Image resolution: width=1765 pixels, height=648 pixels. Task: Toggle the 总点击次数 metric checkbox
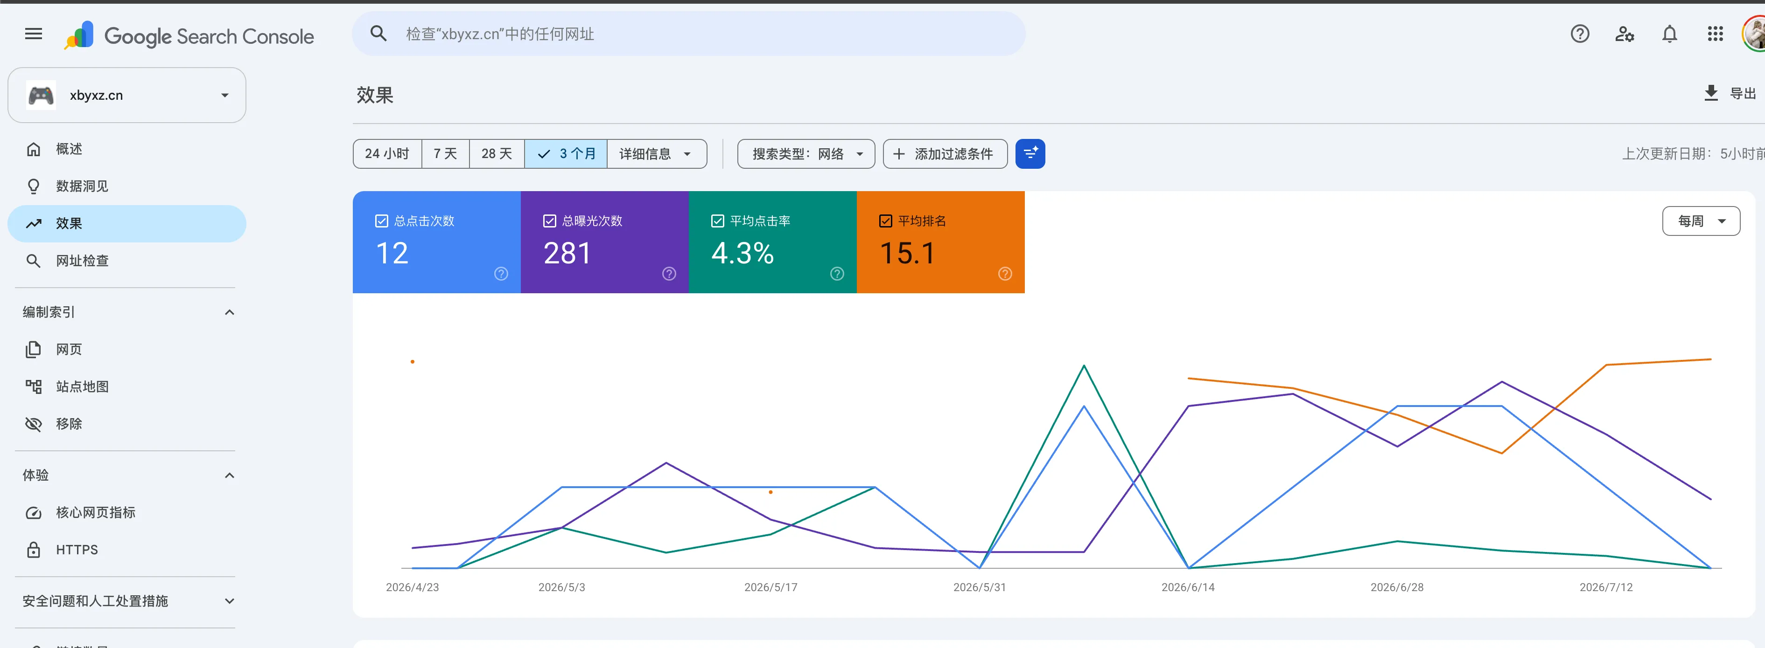click(382, 221)
